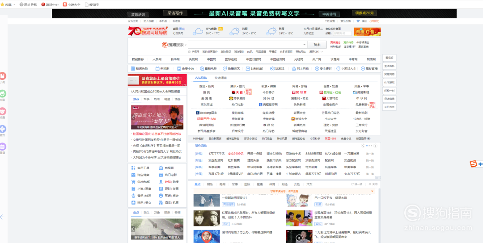Click the 精彩直播 play icon
483x243 pixels.
[x=363, y=69]
